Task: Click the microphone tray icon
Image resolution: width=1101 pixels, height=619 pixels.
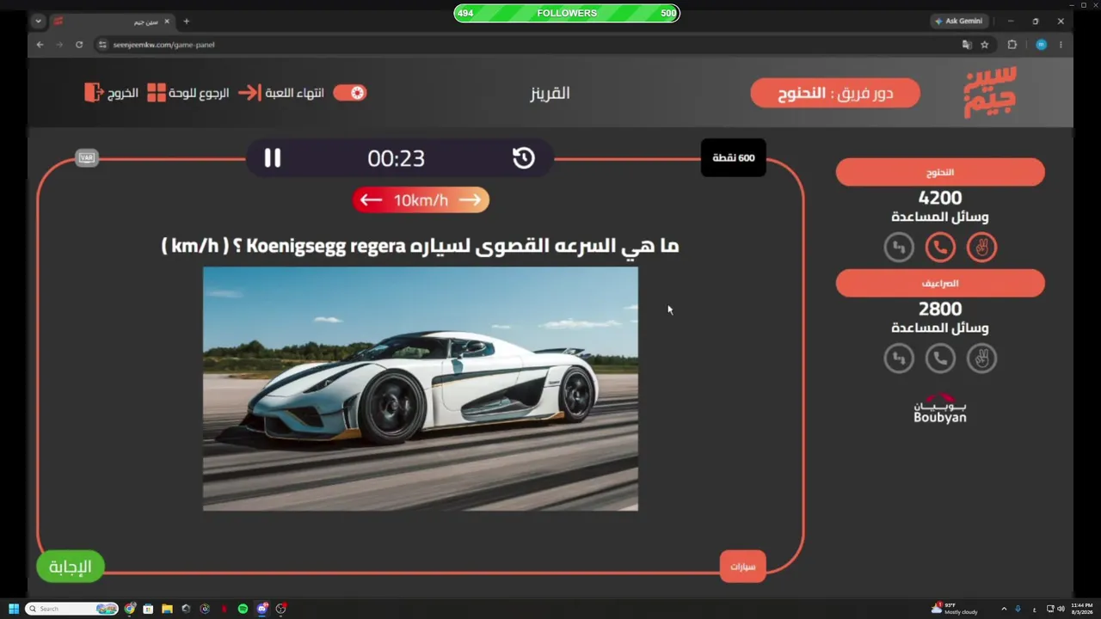Action: (x=1018, y=609)
